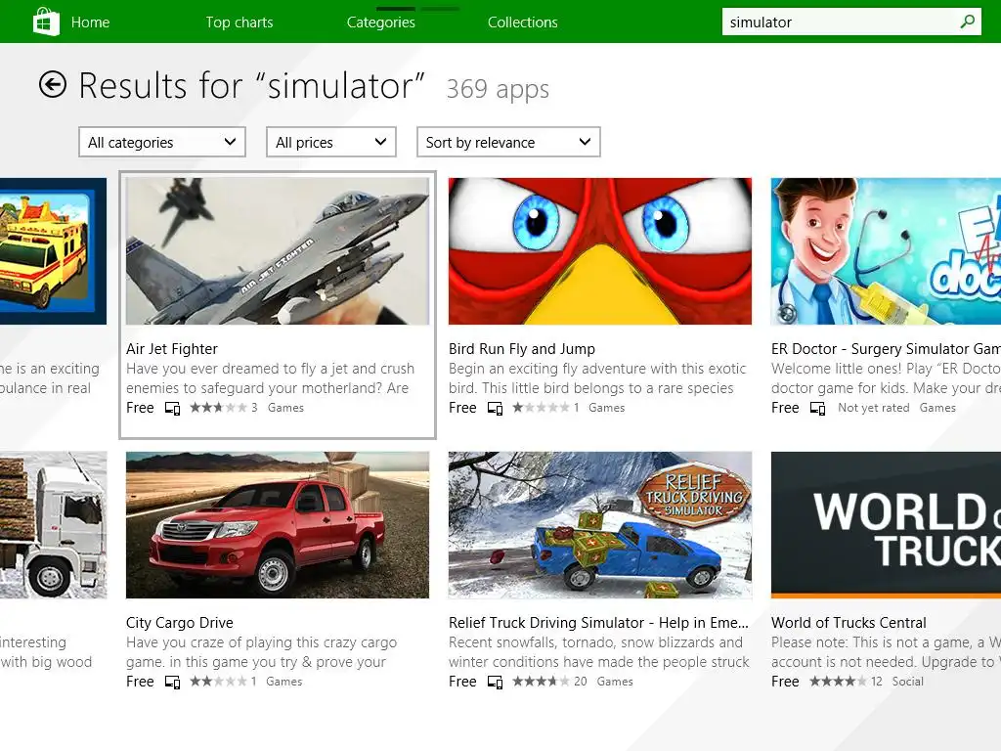The image size is (1001, 751).
Task: Open the ambulance game thumbnail
Action: (x=53, y=251)
